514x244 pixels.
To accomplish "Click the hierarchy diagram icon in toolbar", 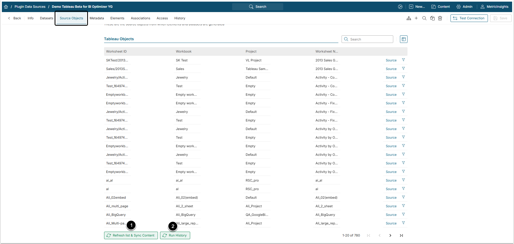I will click(x=409, y=18).
